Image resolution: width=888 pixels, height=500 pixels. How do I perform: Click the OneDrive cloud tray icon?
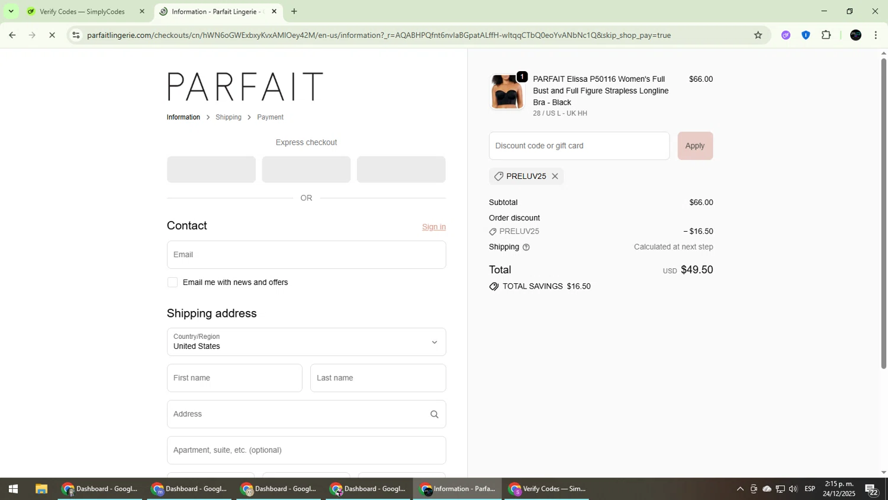[767, 489]
